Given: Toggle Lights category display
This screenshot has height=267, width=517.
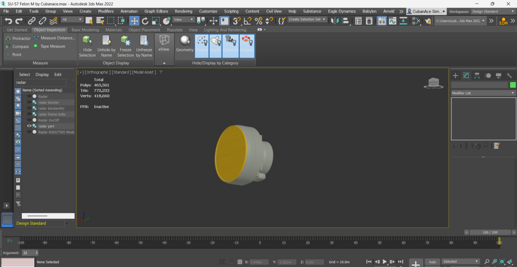Looking at the screenshot, I should (x=216, y=46).
